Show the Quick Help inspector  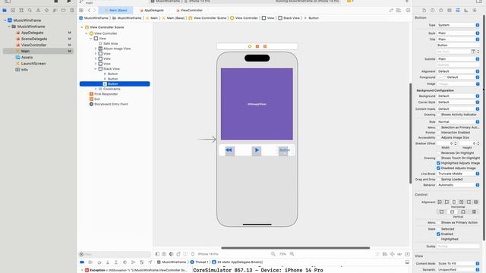440,10
